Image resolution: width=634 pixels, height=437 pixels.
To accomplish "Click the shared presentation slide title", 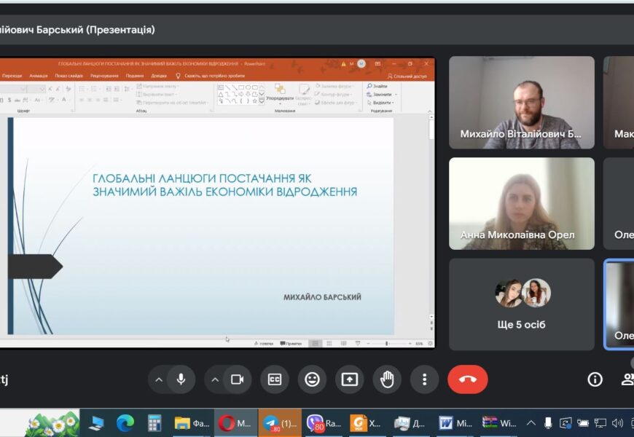I will click(224, 185).
